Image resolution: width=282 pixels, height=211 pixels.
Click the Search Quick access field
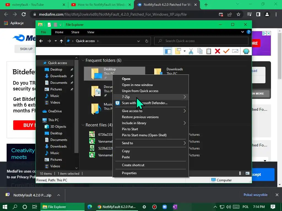pyautogui.click(x=201, y=41)
